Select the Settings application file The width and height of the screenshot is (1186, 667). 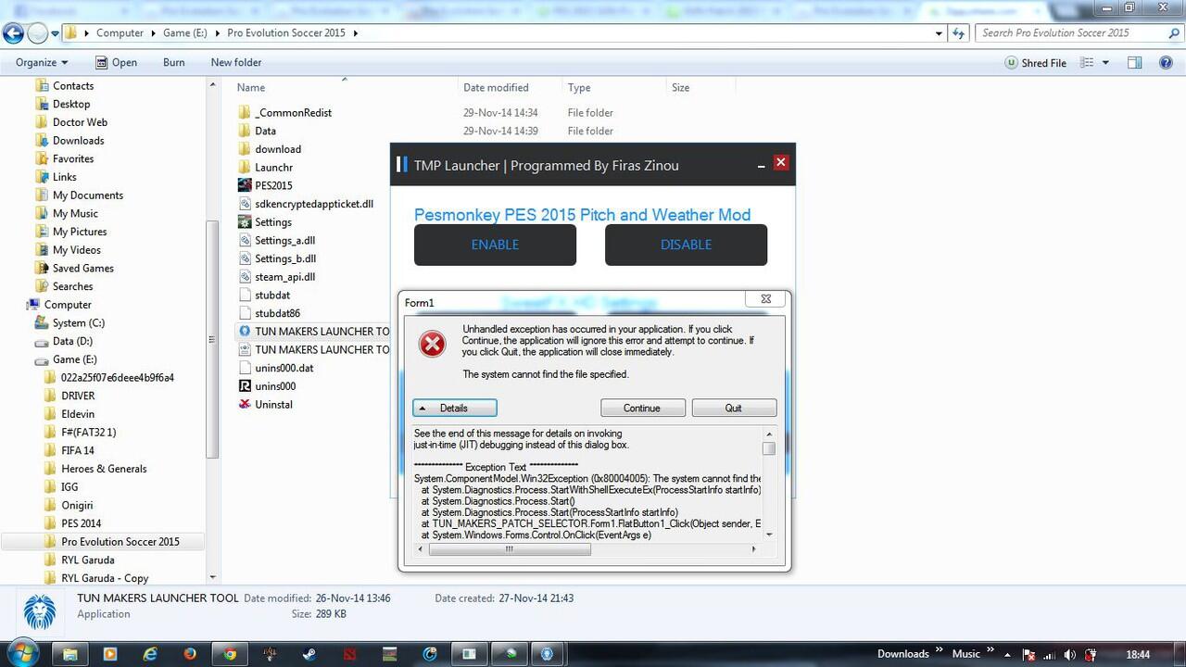pos(265,222)
